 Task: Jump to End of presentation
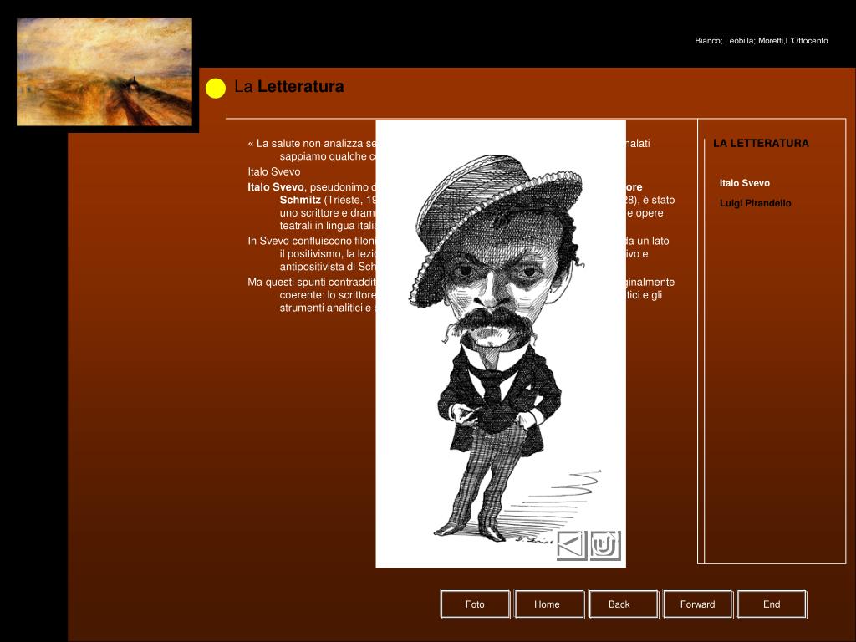(x=772, y=604)
